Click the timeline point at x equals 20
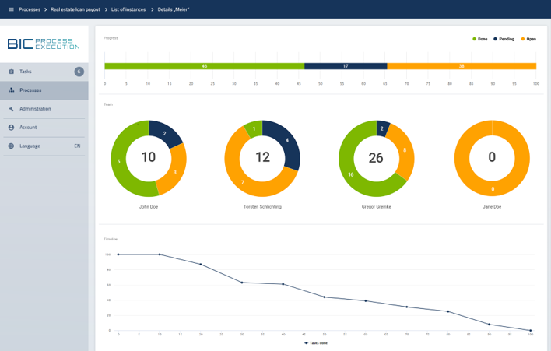 [201, 264]
